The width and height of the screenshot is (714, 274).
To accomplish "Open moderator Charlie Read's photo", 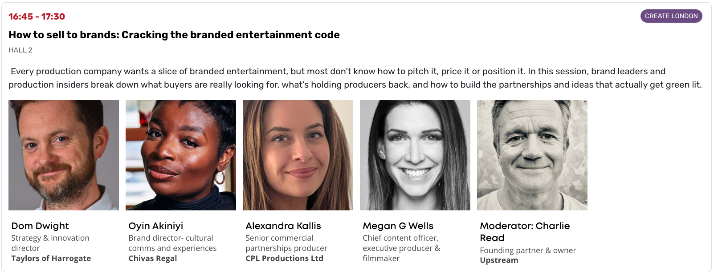I will [532, 155].
